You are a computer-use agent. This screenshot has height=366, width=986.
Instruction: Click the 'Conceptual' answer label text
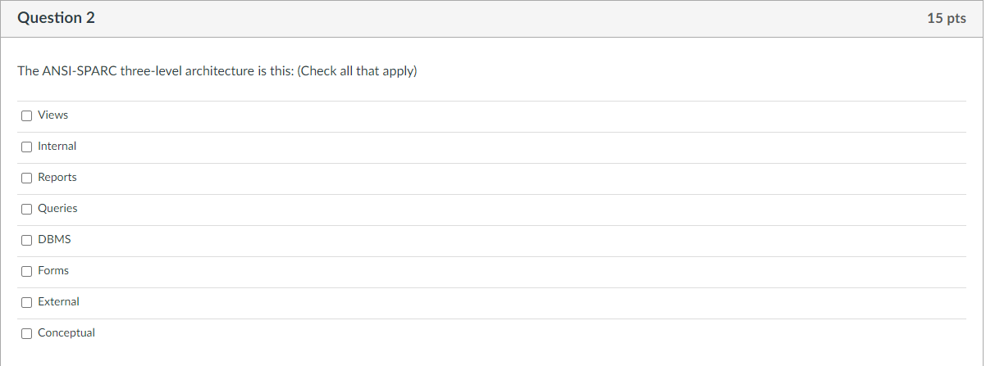tap(66, 333)
